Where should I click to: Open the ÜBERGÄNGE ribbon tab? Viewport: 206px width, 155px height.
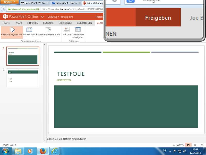pos(65,23)
